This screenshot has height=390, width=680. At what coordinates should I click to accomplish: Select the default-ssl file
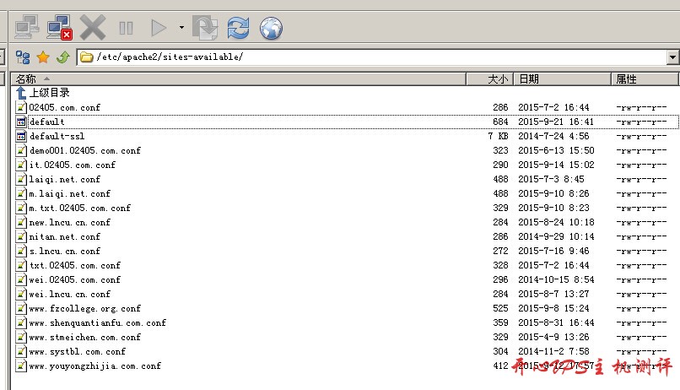tap(57, 136)
